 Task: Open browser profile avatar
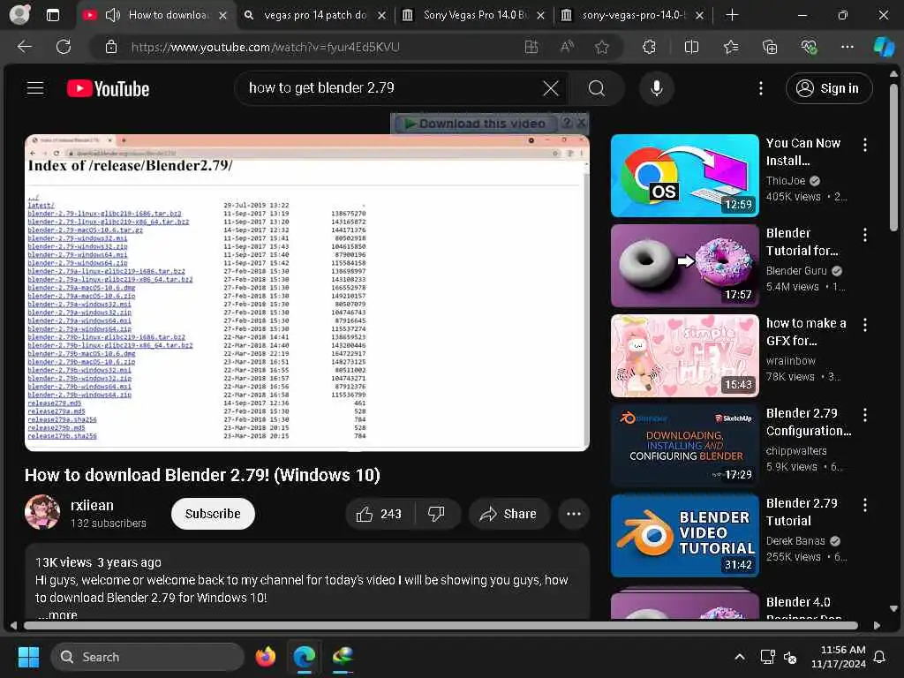point(19,14)
